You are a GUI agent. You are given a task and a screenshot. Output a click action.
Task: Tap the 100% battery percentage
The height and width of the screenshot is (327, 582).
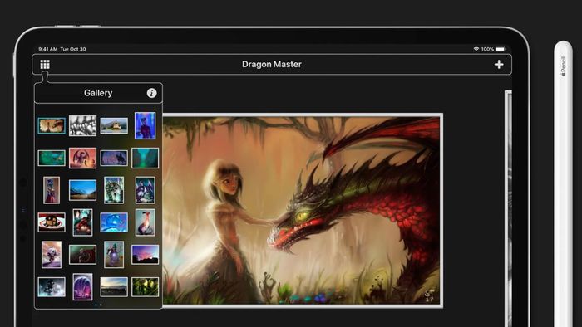pyautogui.click(x=487, y=49)
